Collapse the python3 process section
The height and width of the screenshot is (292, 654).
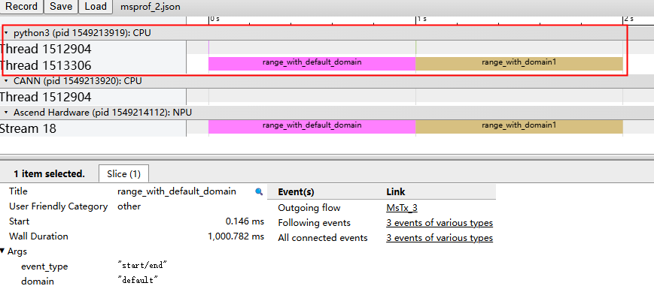coord(6,33)
